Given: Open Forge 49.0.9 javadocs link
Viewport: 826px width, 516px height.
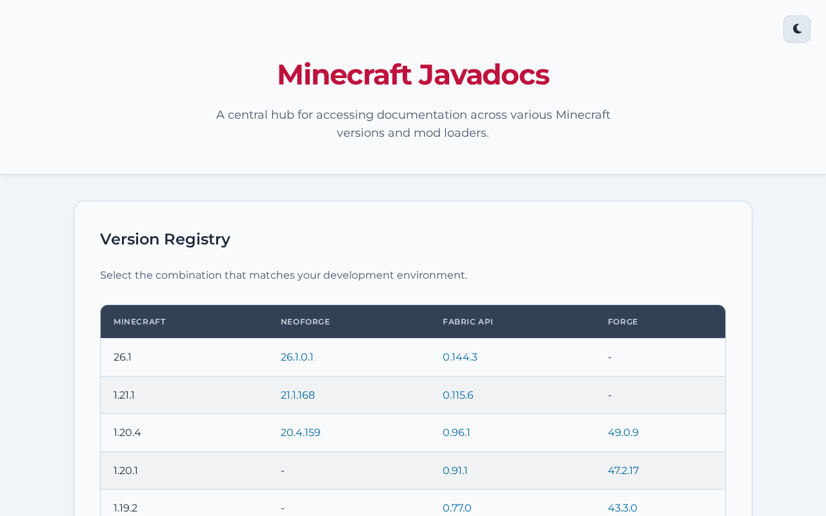Looking at the screenshot, I should pyautogui.click(x=623, y=432).
